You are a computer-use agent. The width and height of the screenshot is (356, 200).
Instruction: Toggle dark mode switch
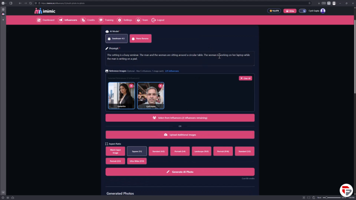[x=302, y=11]
